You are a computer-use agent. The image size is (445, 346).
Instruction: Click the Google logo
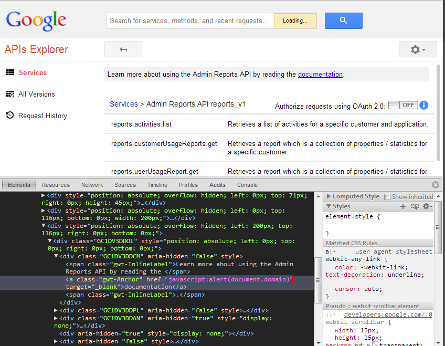[x=36, y=20]
